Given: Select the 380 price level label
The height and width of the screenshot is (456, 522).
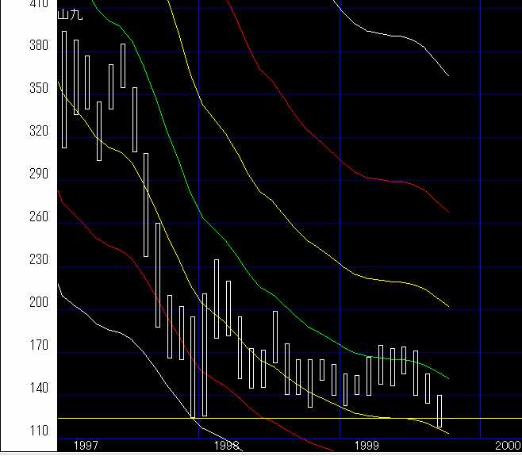Looking at the screenshot, I should 38,46.
